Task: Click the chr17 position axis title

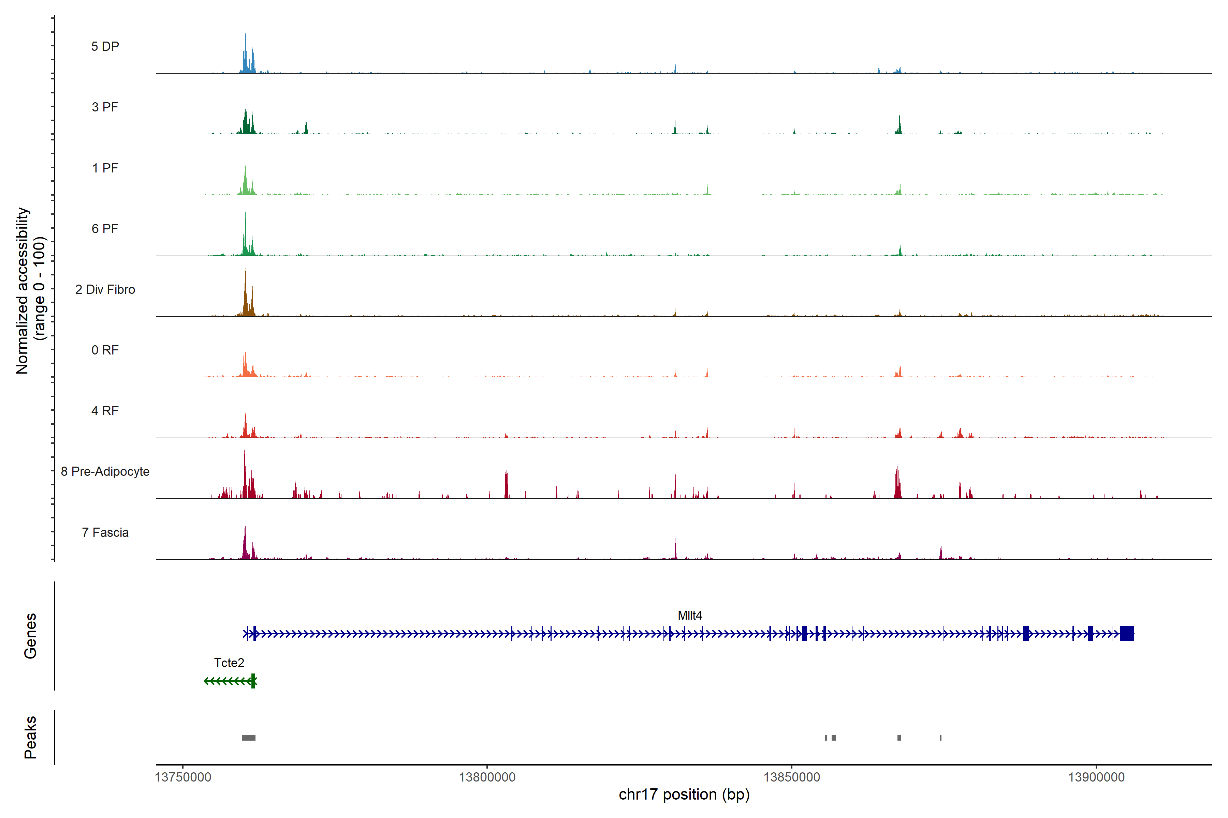Action: (684, 794)
